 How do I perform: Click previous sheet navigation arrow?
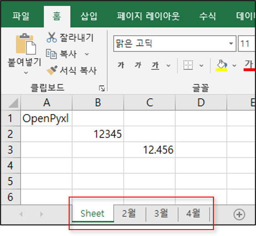[x=21, y=214]
